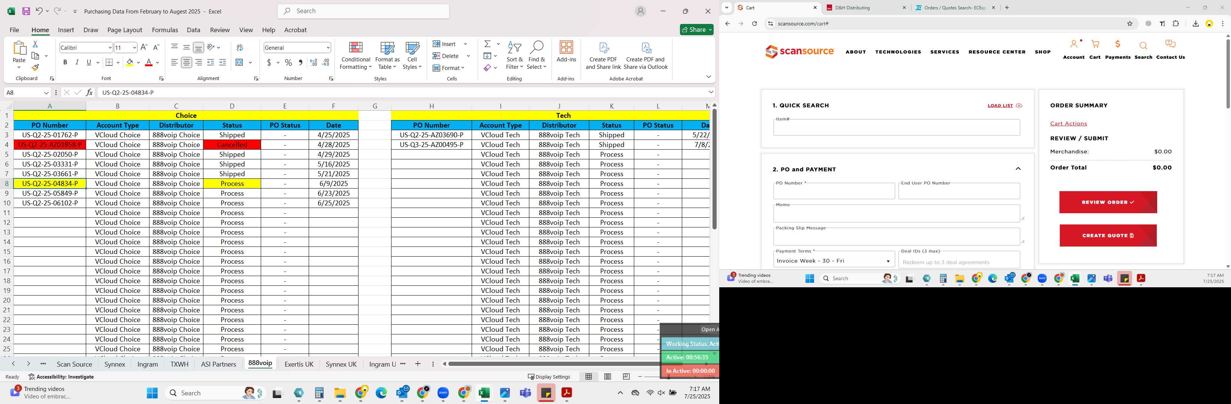Open the font size dropdown showing 11
Viewport: 1231px width, 404px height.
134,48
